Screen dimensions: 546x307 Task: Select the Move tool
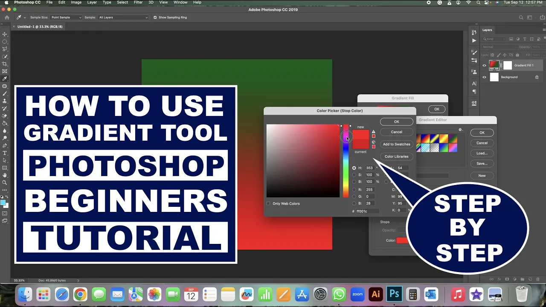click(x=5, y=34)
